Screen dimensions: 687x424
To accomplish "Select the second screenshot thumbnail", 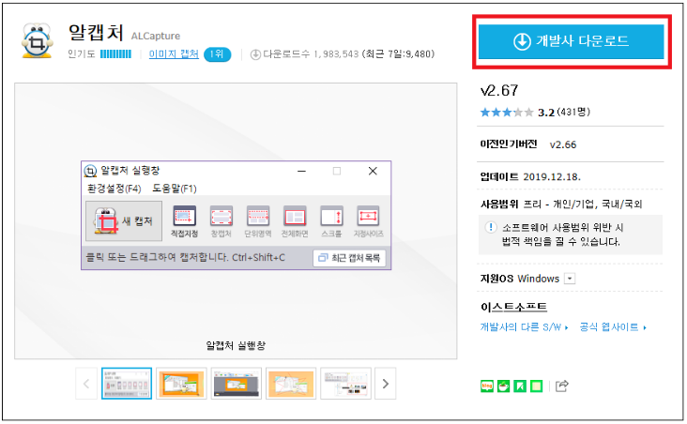I will [x=181, y=384].
